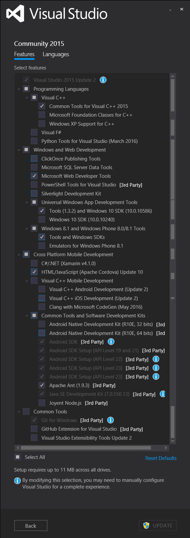Screen dimensions: 190x538
Task: Check Microsoft Foundation Classes for C++
Action: [x=42, y=115]
